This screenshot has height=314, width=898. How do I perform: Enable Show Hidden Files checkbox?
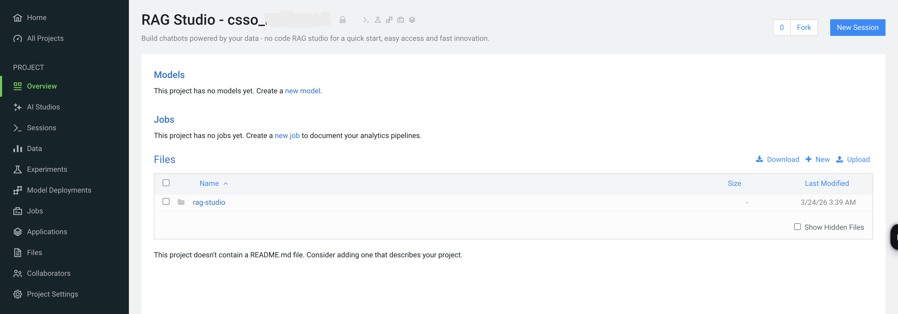797,227
